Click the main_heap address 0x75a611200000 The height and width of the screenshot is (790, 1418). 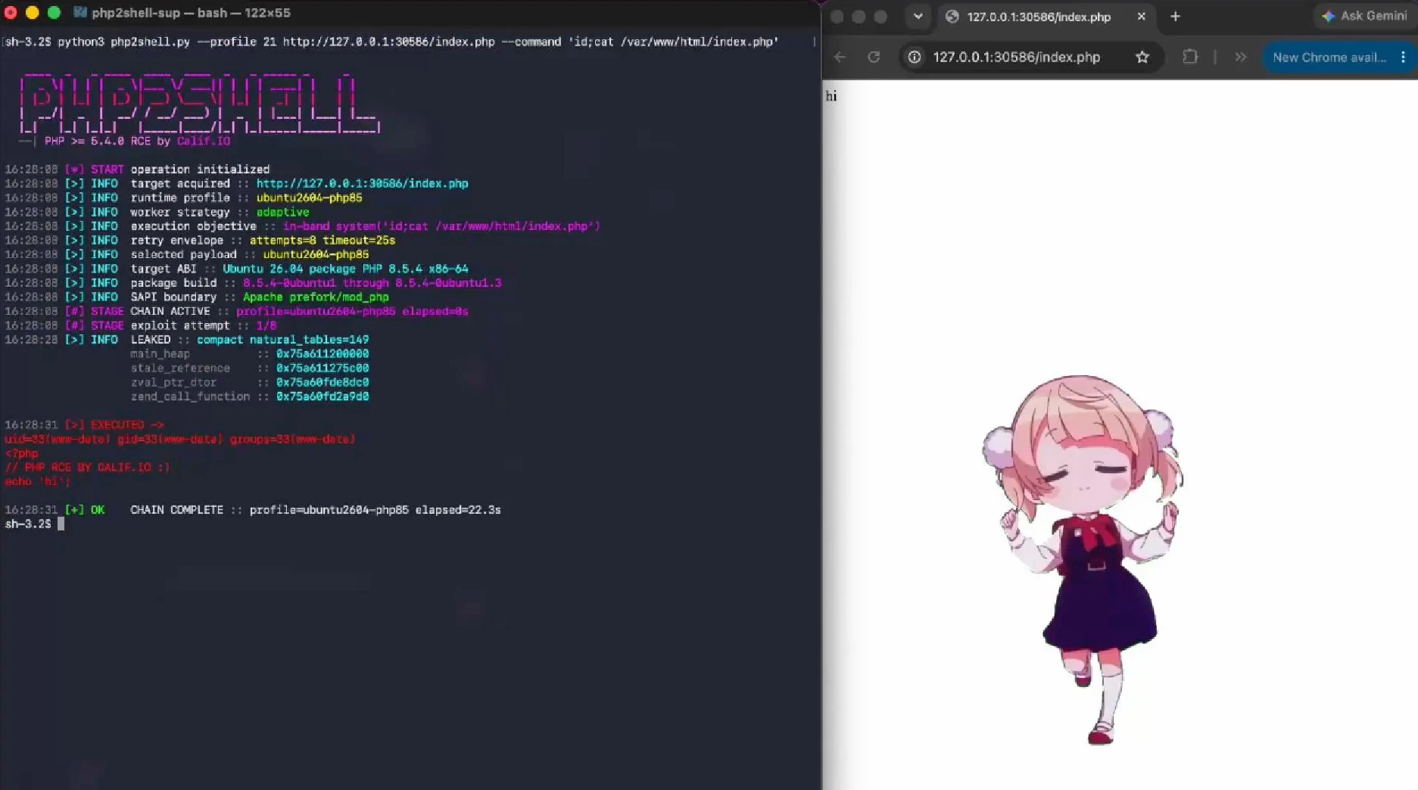point(323,353)
